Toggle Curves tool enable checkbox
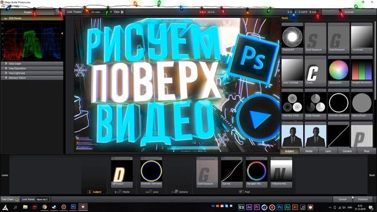 tap(240, 158)
